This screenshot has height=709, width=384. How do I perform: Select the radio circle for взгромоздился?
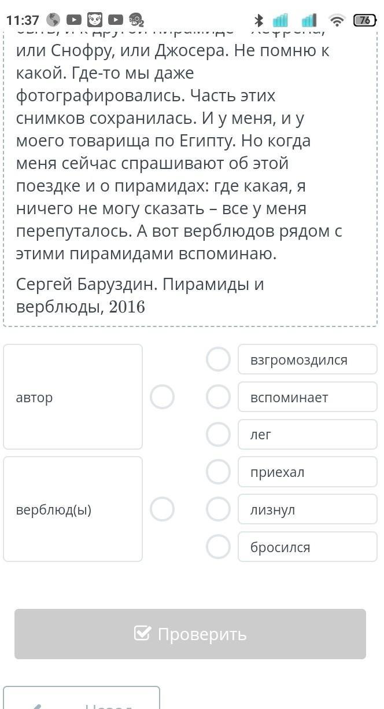coord(219,359)
